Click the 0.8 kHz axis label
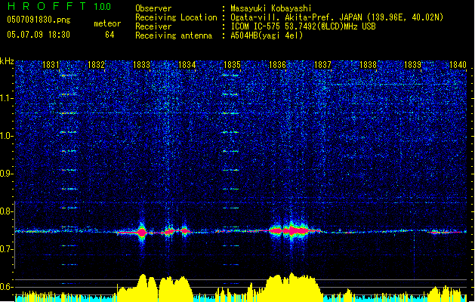 [x=7, y=211]
